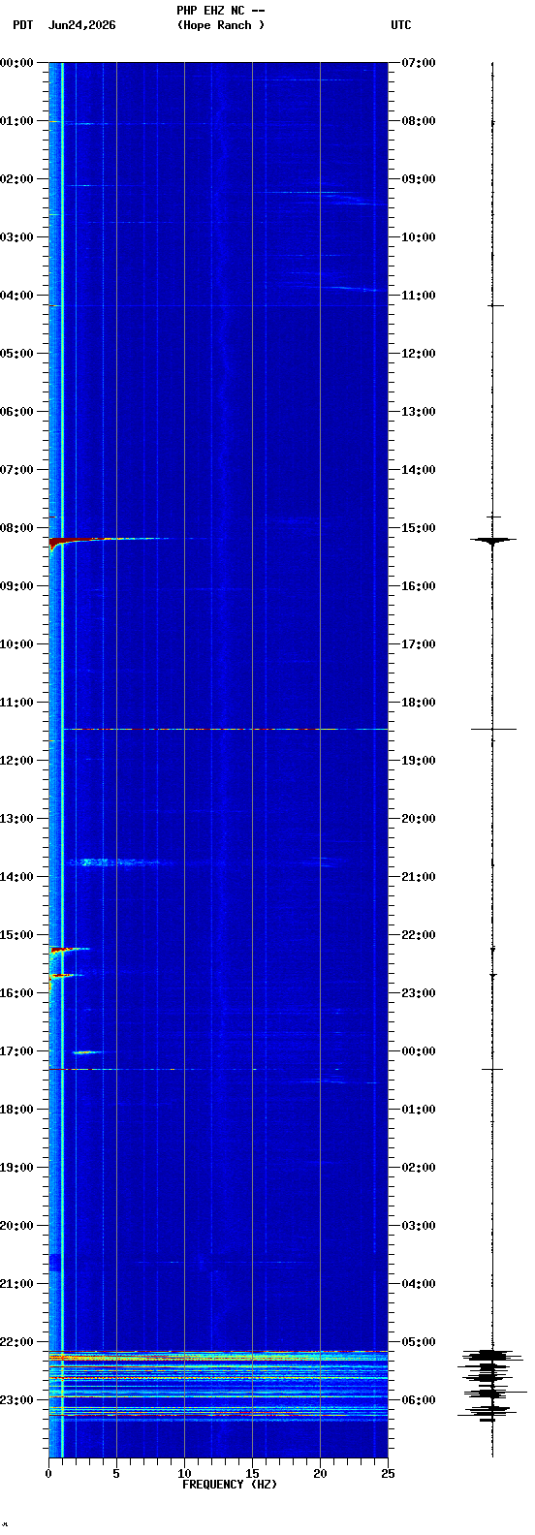Select the PDT axis label "14:00"
The image size is (535, 1535).
(x=17, y=877)
